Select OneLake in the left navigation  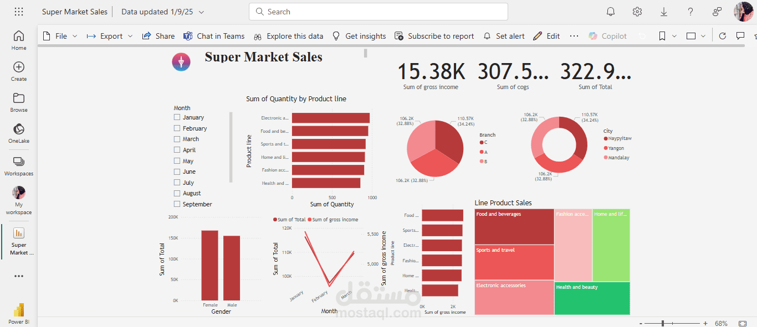(x=18, y=133)
